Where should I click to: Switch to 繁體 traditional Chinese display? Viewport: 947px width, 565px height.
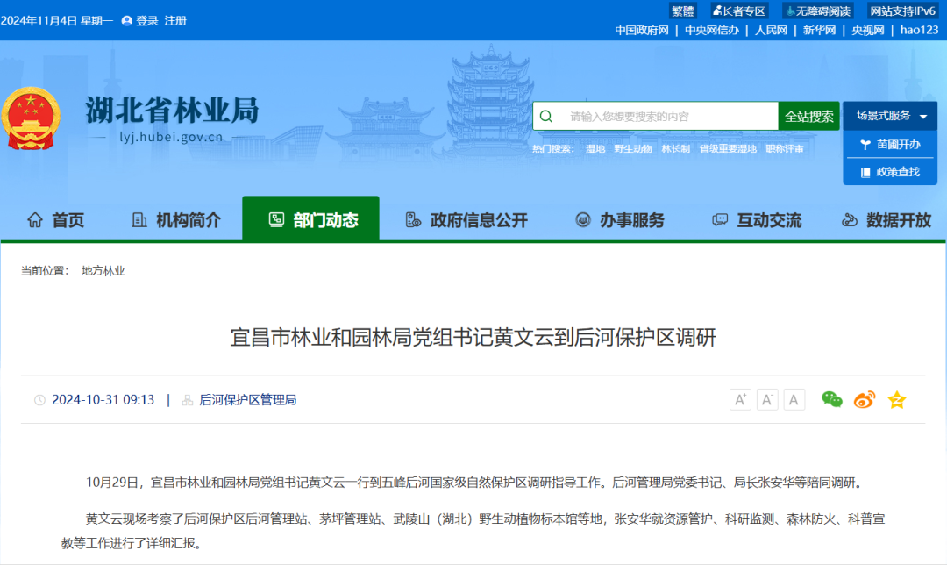click(681, 11)
